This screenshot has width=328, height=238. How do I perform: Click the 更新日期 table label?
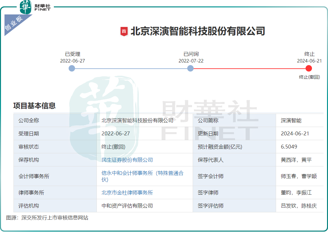coord(208,133)
